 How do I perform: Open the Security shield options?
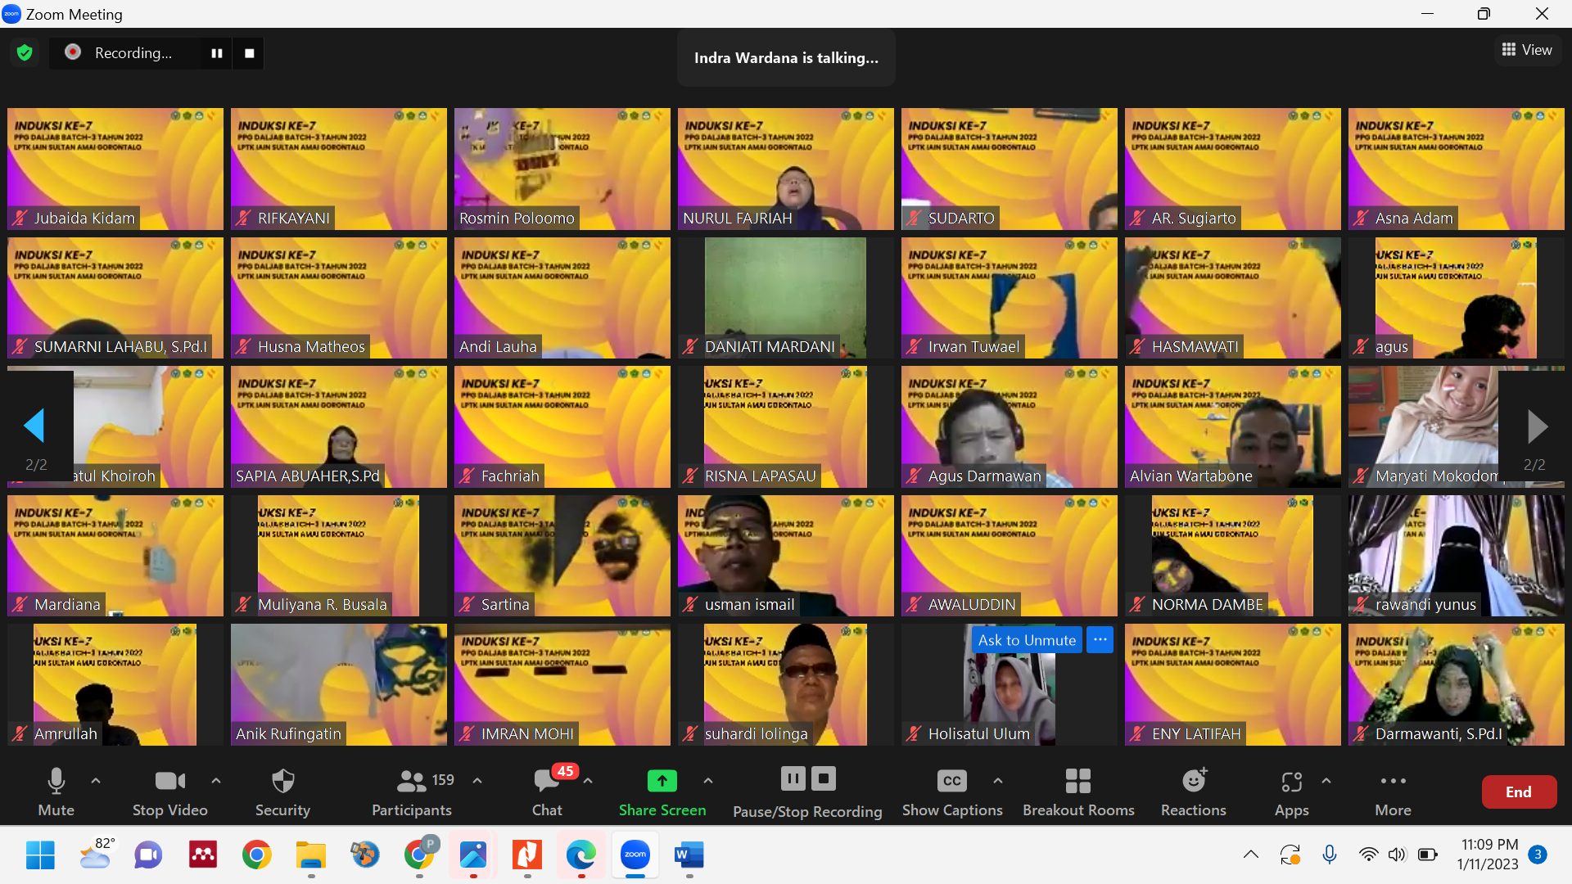tap(282, 791)
